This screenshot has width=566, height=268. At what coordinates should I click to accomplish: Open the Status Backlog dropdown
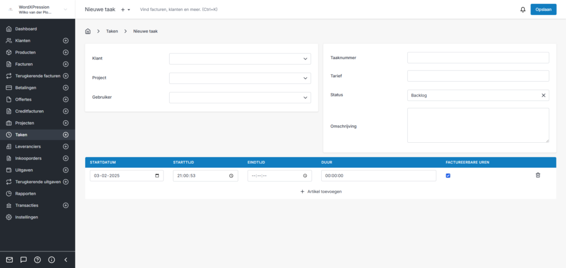tap(478, 95)
